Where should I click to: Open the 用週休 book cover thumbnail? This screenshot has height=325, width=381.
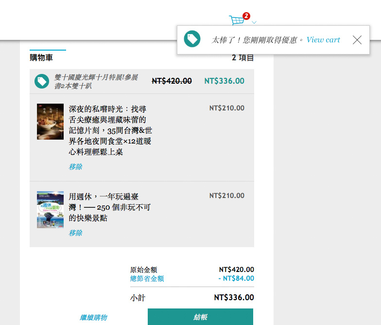[51, 210]
